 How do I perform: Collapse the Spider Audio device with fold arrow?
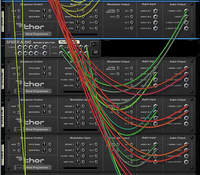2,45
